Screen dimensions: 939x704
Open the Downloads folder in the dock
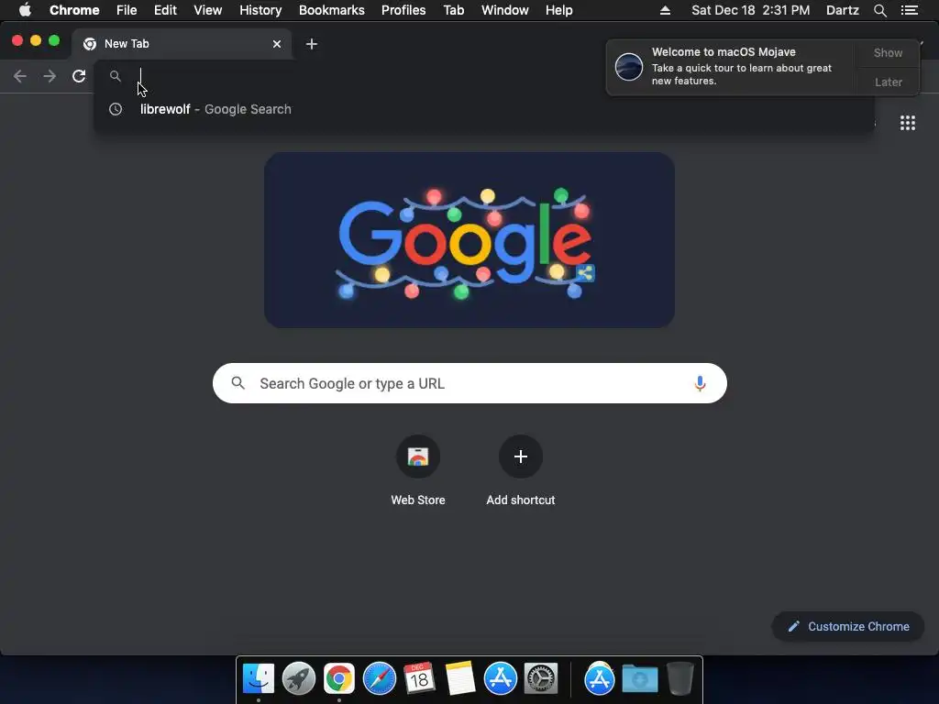(639, 678)
